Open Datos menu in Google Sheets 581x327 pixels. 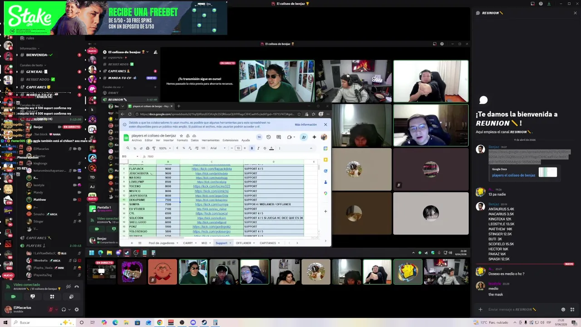tap(195, 140)
